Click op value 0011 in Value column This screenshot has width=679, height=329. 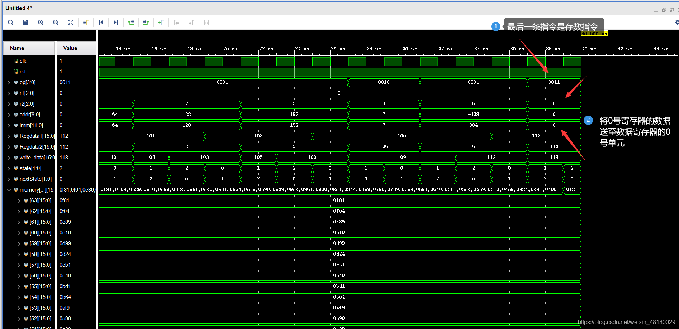[65, 82]
